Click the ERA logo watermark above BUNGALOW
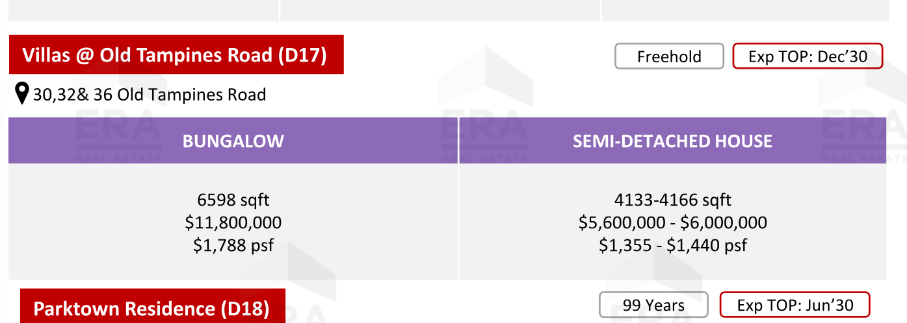This screenshot has height=323, width=907. (118, 123)
